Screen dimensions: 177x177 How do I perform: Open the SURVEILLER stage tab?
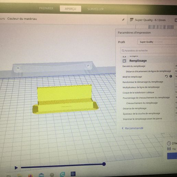click(x=96, y=9)
